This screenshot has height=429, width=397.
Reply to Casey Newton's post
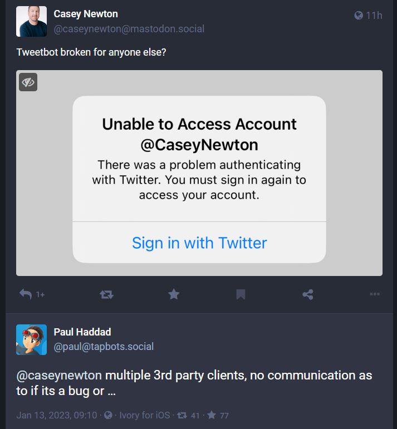[26, 294]
